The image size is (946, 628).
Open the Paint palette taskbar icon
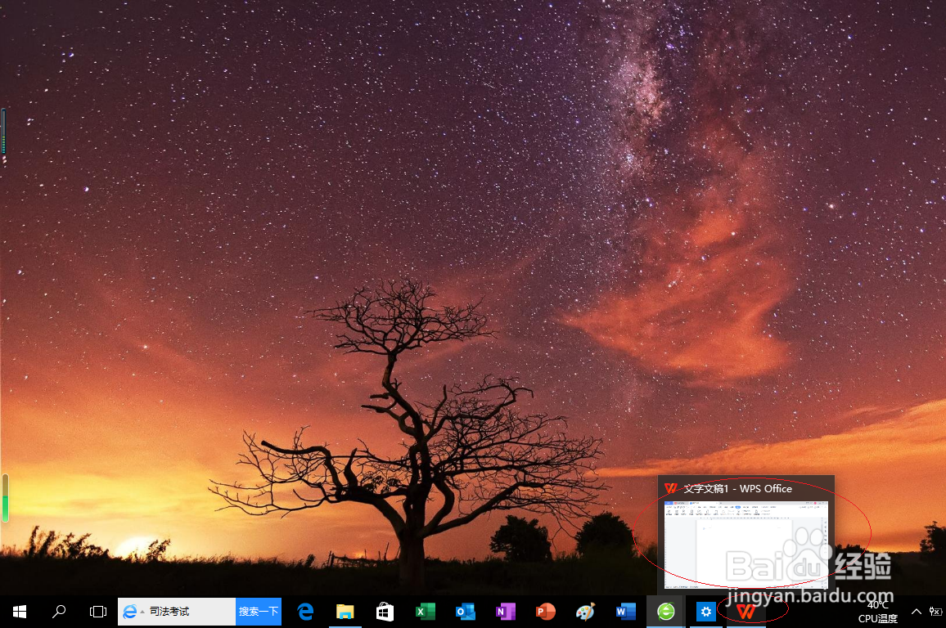(585, 612)
